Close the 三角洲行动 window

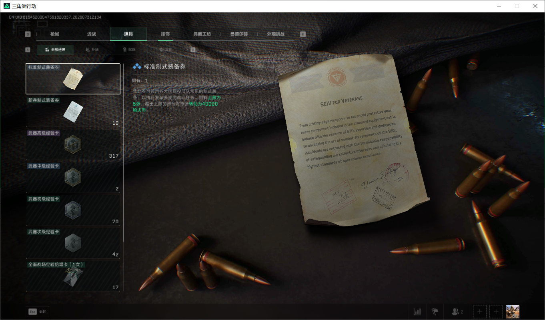tap(535, 6)
